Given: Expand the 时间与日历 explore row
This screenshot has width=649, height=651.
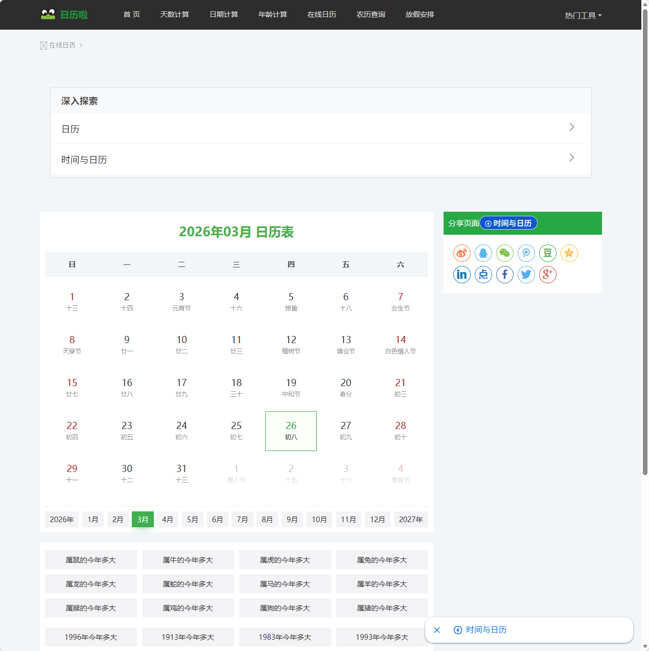Looking at the screenshot, I should coord(320,160).
